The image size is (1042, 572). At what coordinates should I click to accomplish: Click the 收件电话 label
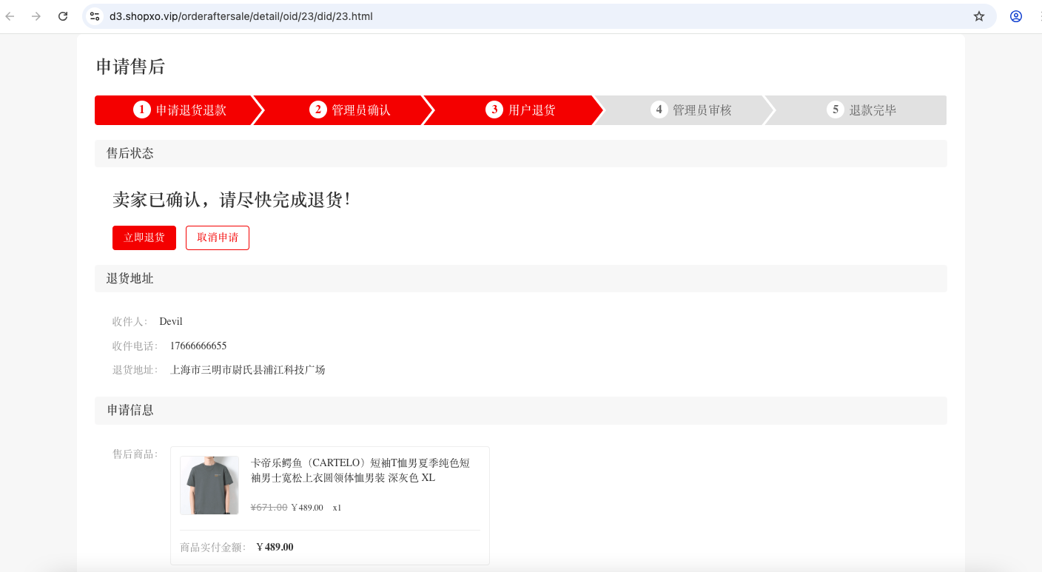pos(135,346)
